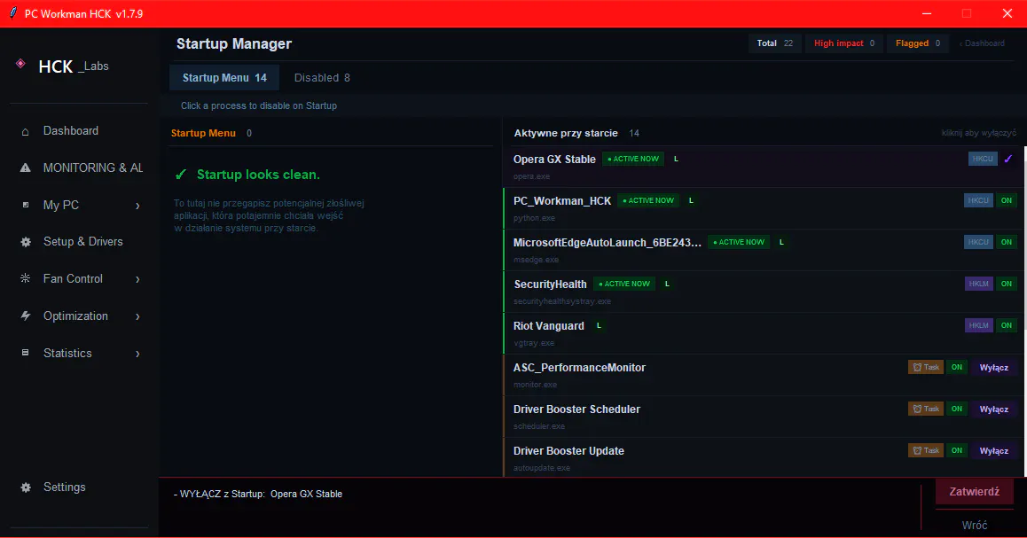Click the Startup looks clean message
This screenshot has width=1027, height=538.
[258, 174]
